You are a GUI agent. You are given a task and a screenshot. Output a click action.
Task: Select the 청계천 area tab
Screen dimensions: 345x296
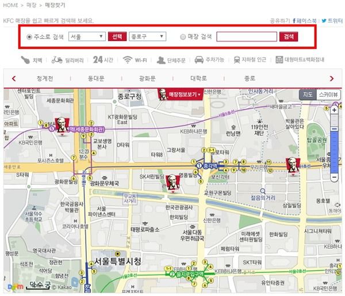(x=45, y=78)
